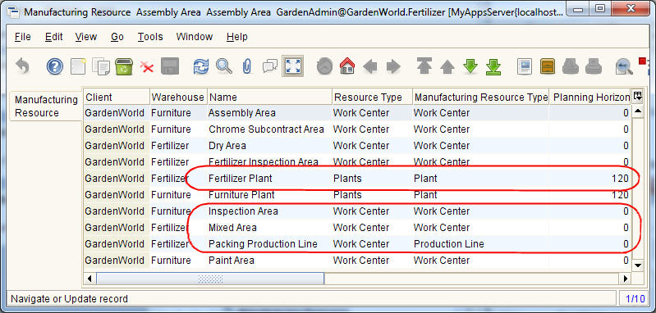Click the right arrow Detail record icon
656x313 pixels.
[393, 66]
